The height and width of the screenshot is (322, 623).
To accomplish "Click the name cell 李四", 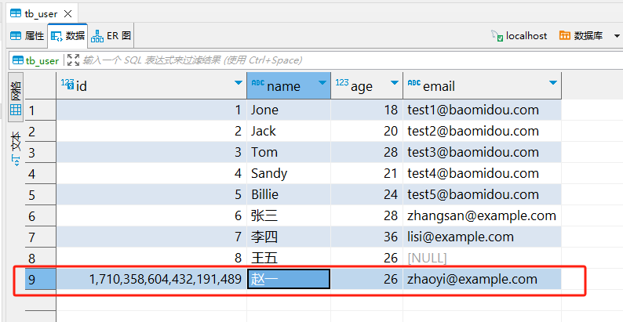I will (x=289, y=237).
